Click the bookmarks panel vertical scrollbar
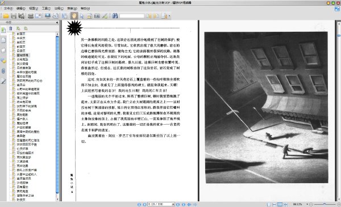 tap(57, 115)
